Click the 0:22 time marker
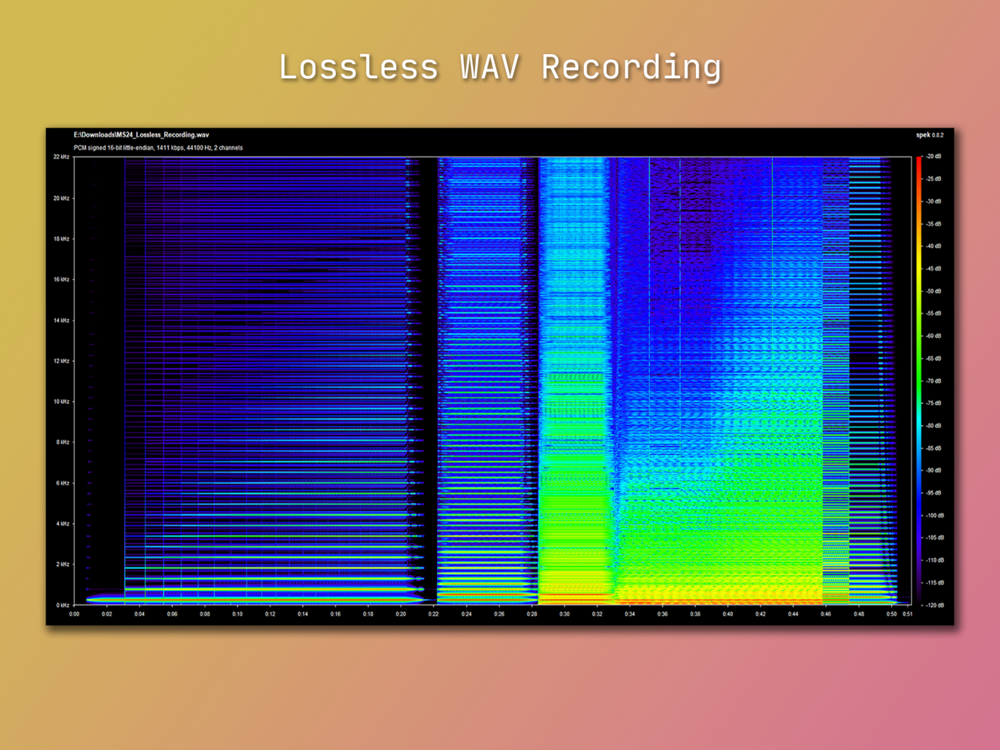The height and width of the screenshot is (750, 1000). 434,614
